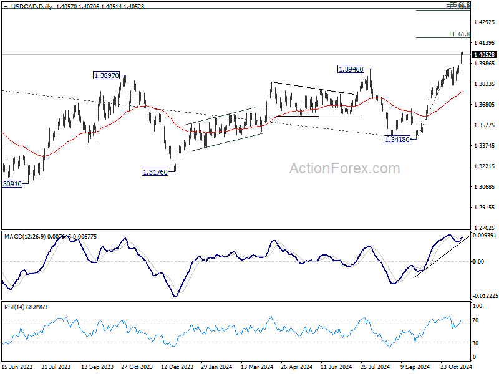Click the 1.41395 price axis value
This screenshot has width=499, height=374.
coord(485,42)
